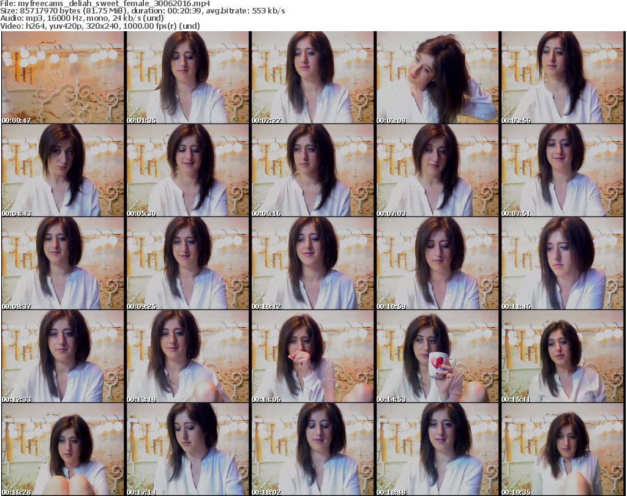Open the 00:02:22 thumbnail

[x=312, y=78]
